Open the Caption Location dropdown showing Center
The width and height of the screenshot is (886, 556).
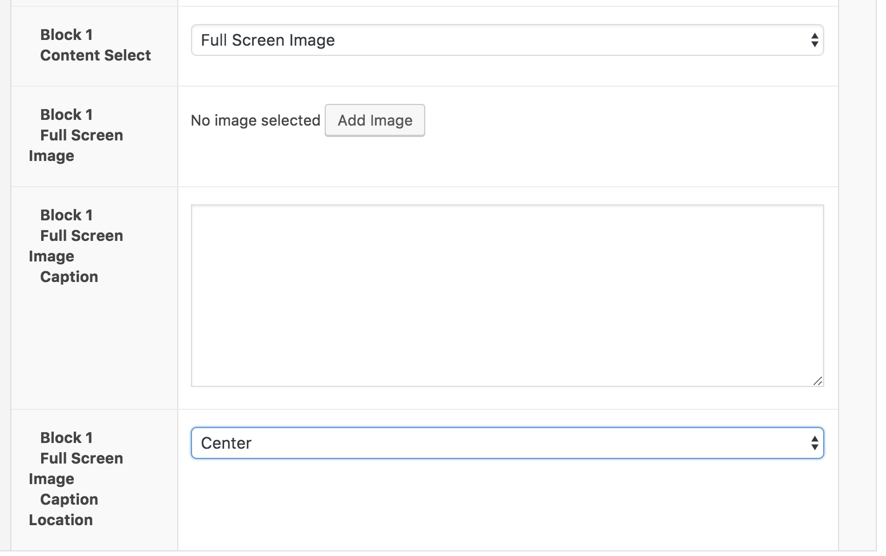[507, 443]
